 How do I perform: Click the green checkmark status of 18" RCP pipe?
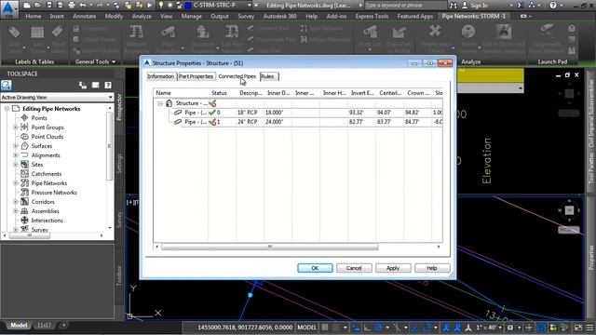pyautogui.click(x=212, y=113)
